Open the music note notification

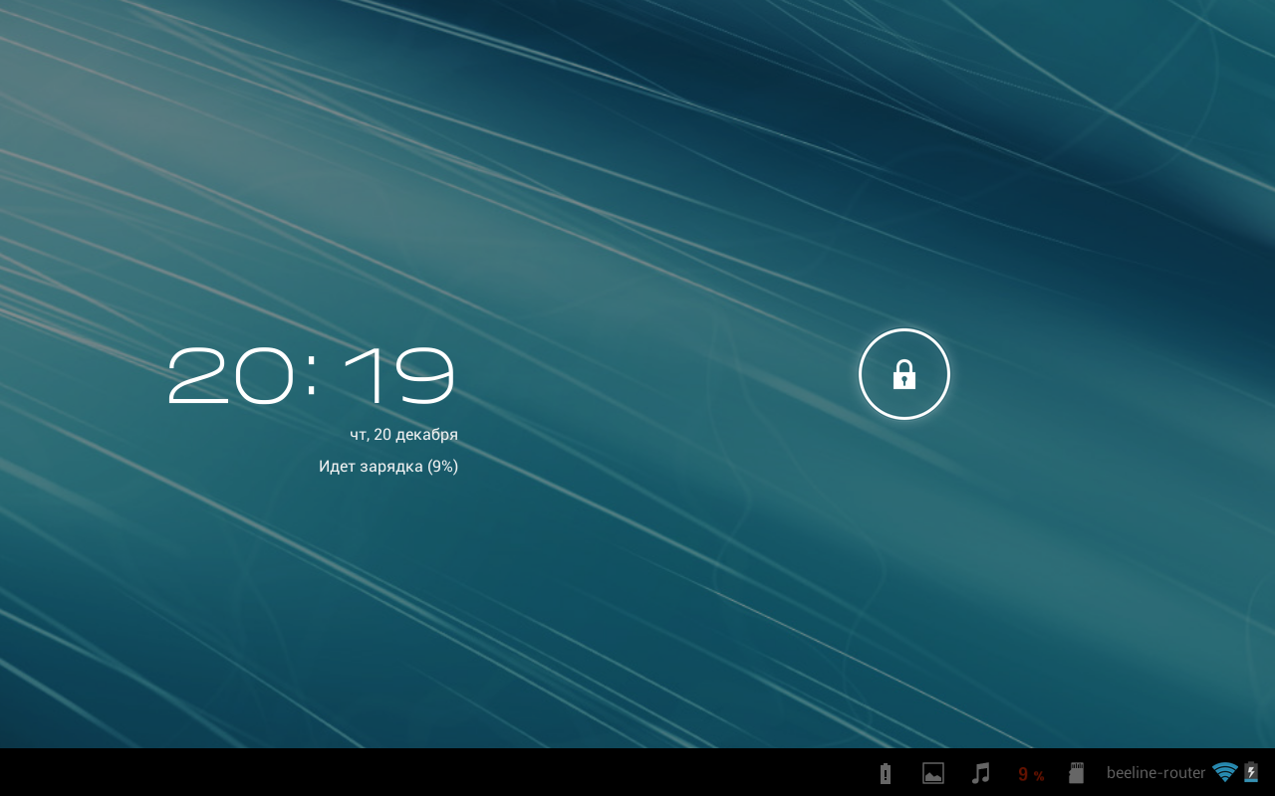coord(981,773)
